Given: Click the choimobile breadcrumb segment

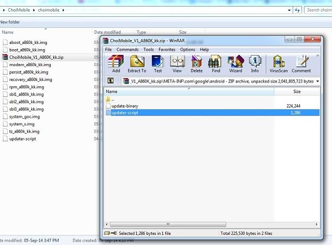Looking at the screenshot, I should point(48,10).
